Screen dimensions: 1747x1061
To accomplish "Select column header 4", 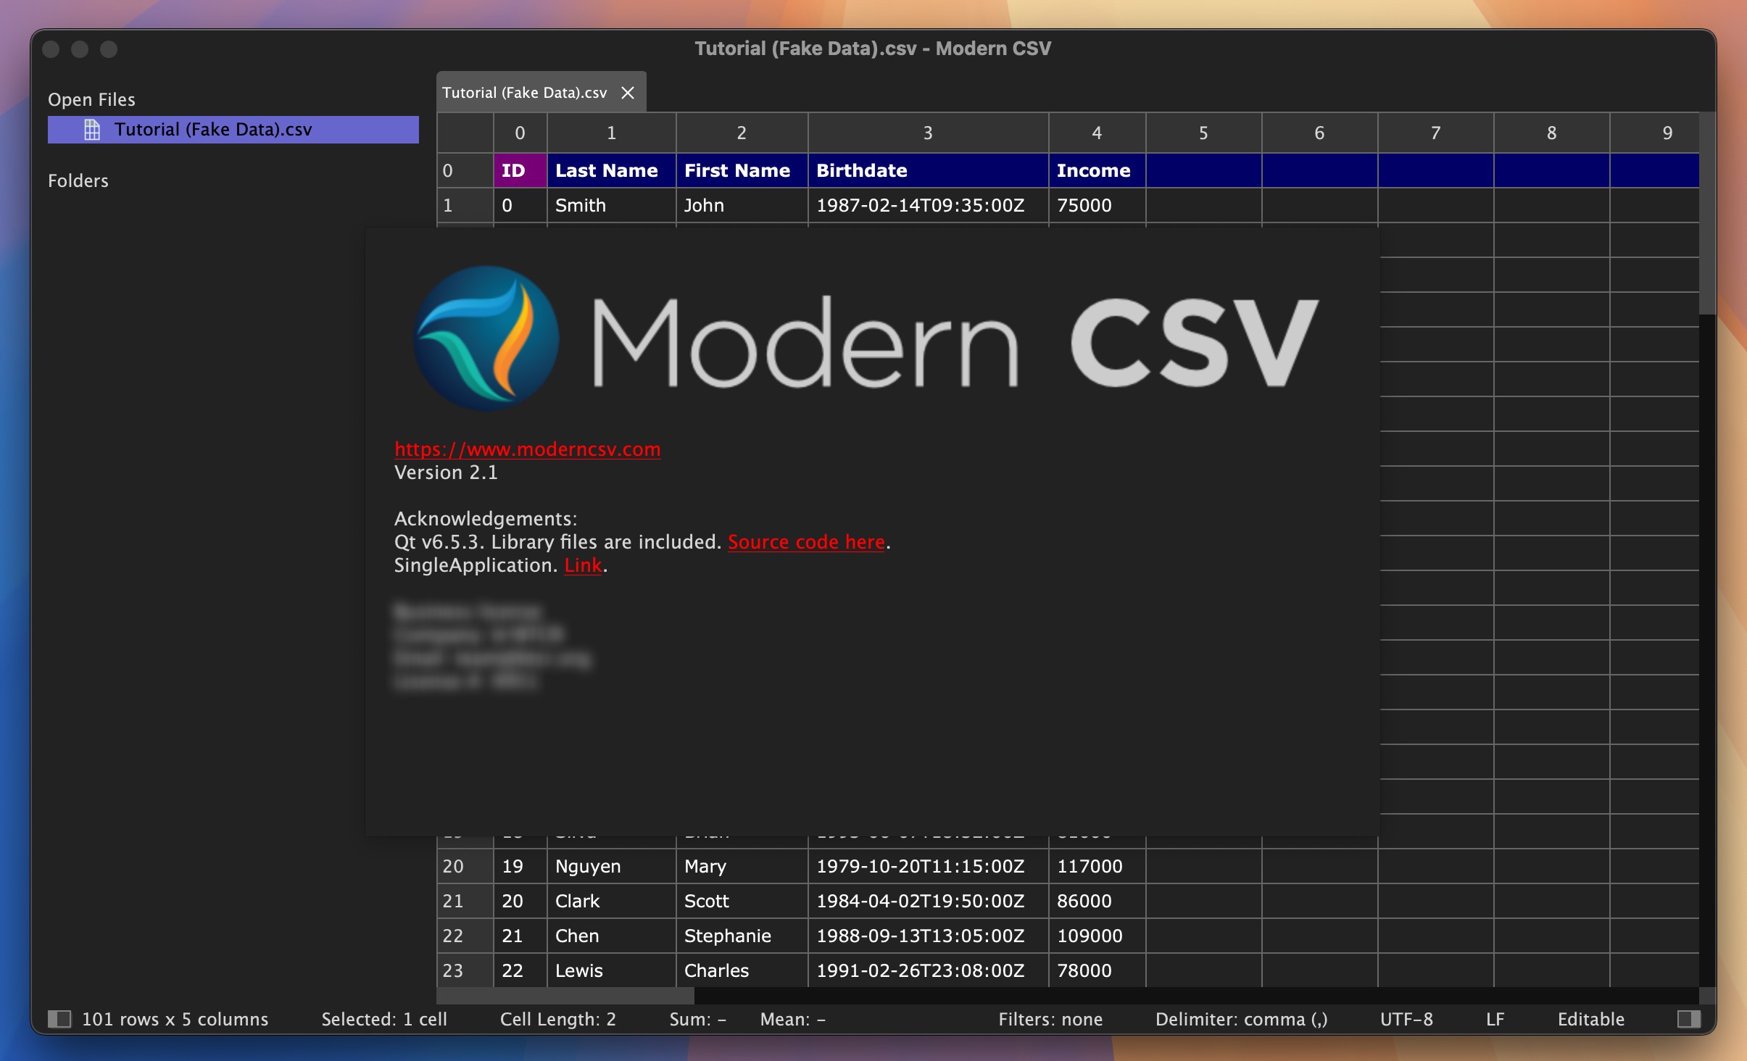I will point(1097,133).
